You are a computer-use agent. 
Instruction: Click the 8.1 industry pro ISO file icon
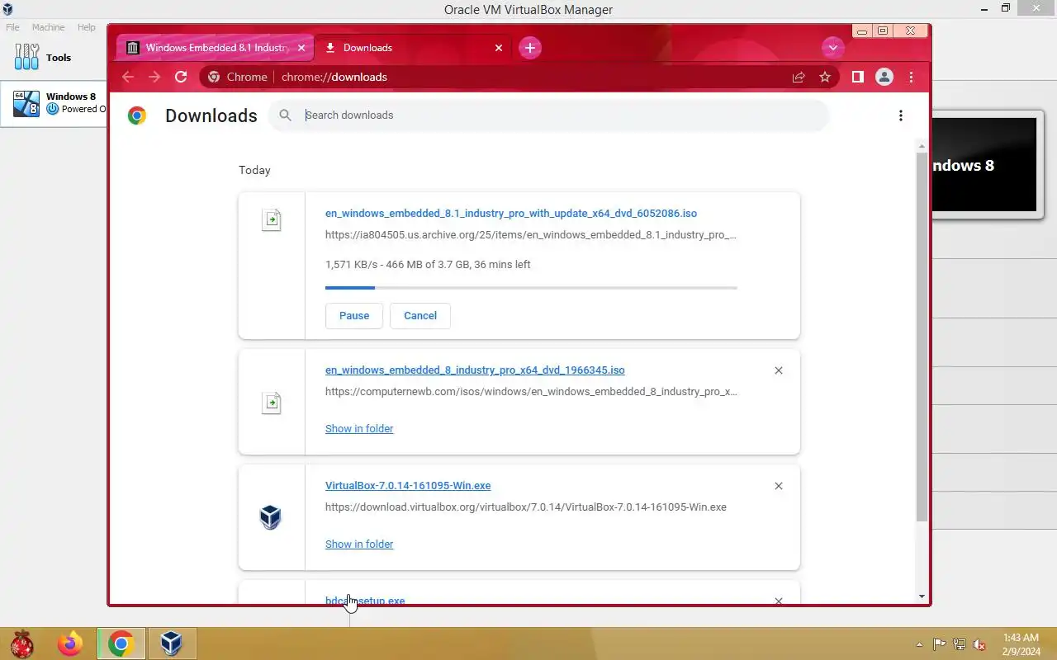coord(272,220)
